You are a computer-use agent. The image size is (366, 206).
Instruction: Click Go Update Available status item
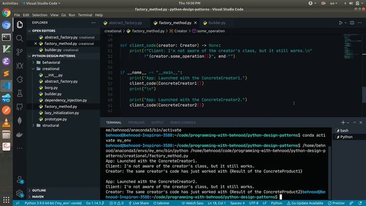point(305,203)
